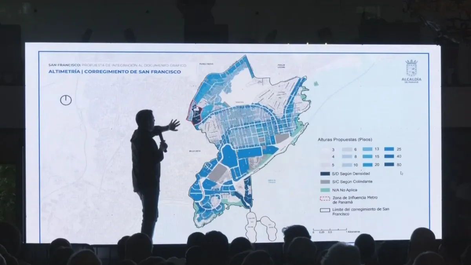The height and width of the screenshot is (265, 471).
Task: Click the mouse cursor near the legend
Action: coord(402,173)
